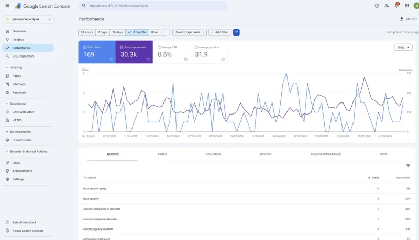Open the hamburger main menu
The height and width of the screenshot is (240, 419).
pyautogui.click(x=7, y=6)
